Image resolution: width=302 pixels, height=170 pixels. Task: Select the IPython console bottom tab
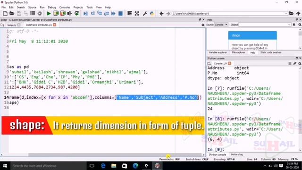coord(217,154)
